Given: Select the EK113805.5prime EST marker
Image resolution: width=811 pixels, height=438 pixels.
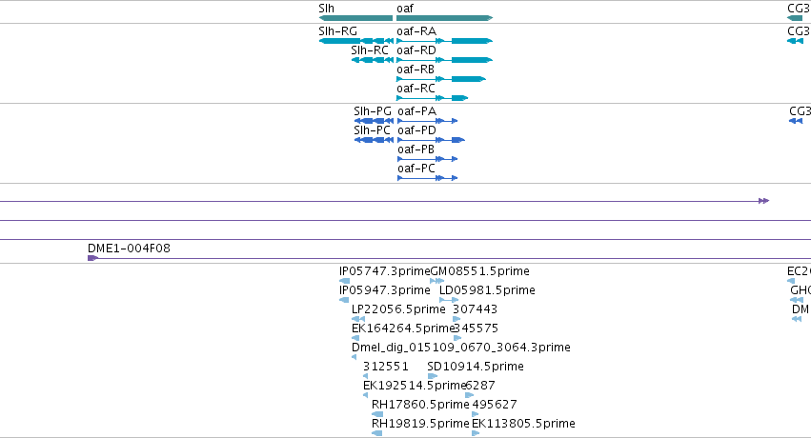Looking at the screenshot, I should (x=476, y=433).
